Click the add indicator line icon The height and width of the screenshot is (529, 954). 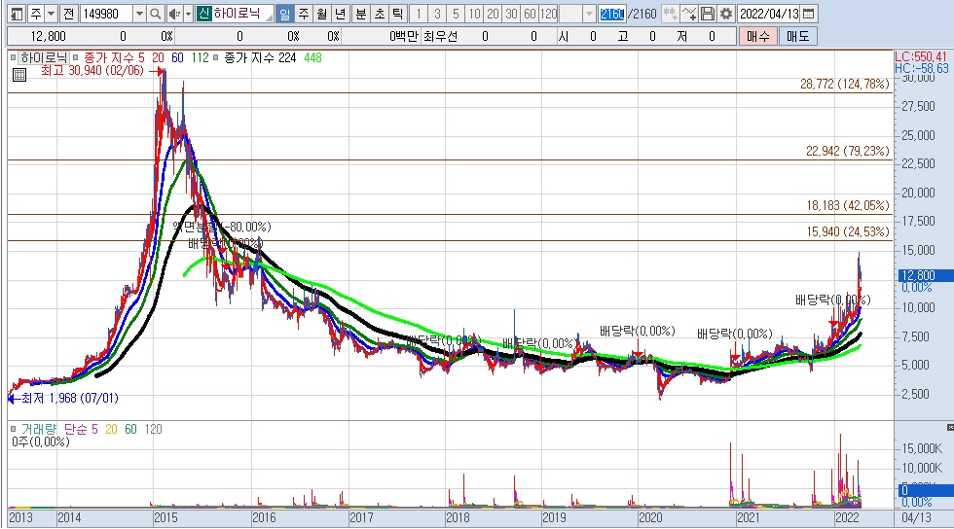tap(689, 14)
